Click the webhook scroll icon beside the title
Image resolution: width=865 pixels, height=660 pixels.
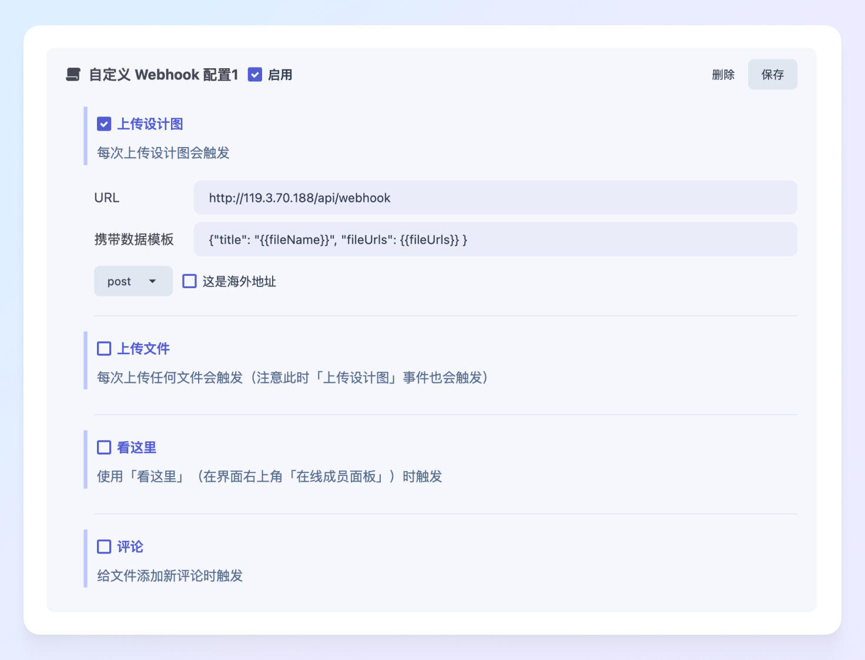(x=73, y=75)
